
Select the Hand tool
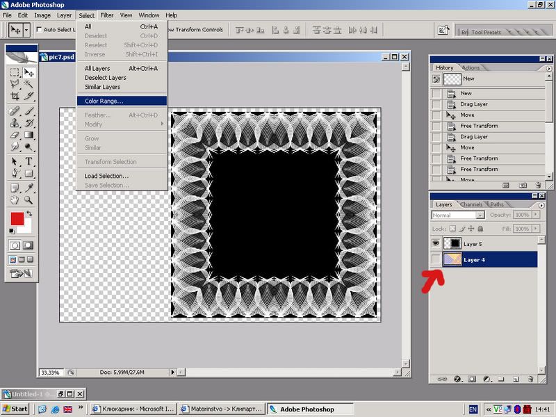coord(14,200)
